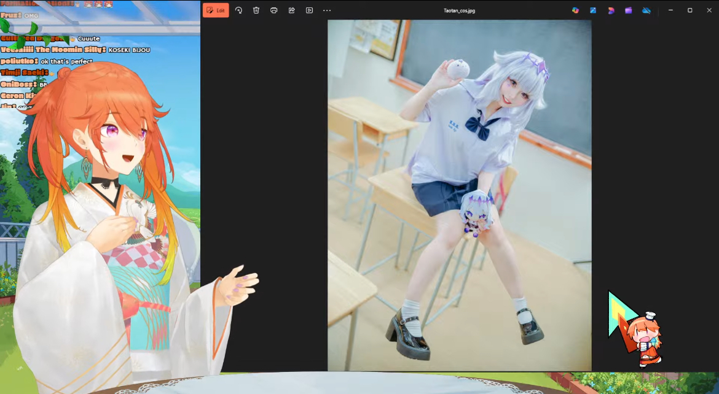Screen dimensions: 719x394
Task: Click the crossed-out OneDrive cloud icon
Action: [x=646, y=10]
